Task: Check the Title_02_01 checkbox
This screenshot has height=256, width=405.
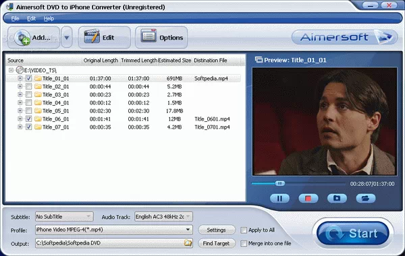Action: 28,86
